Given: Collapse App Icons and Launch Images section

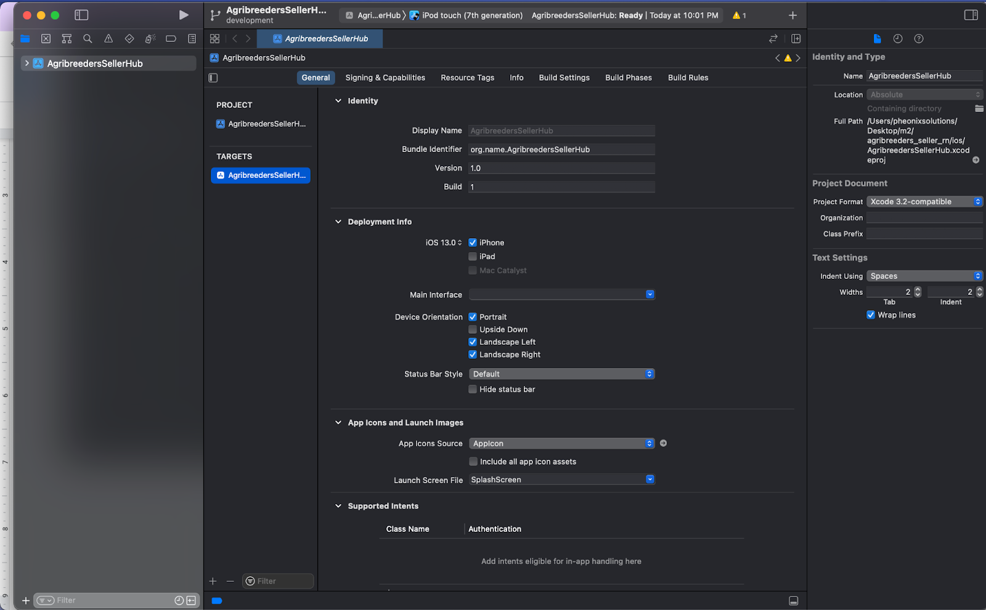Looking at the screenshot, I should point(338,423).
